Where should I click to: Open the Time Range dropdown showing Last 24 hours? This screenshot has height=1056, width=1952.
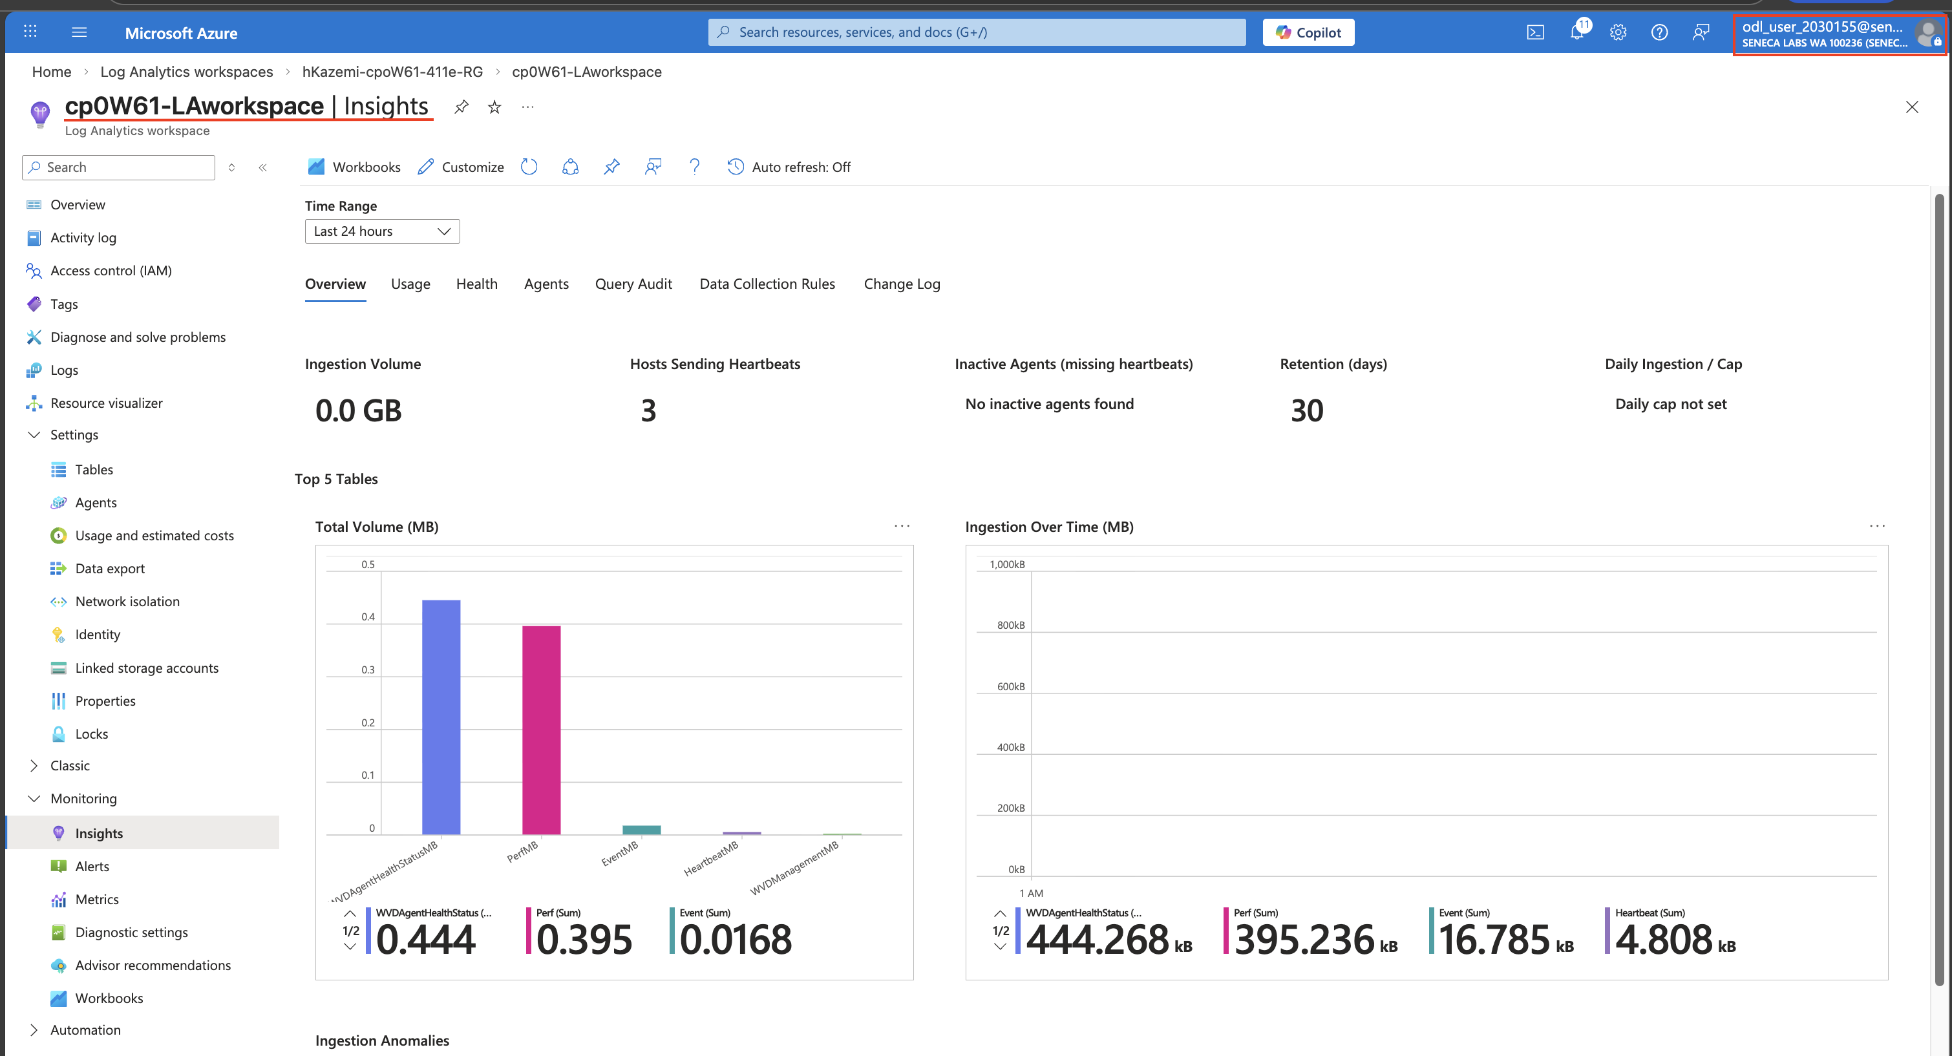(382, 231)
